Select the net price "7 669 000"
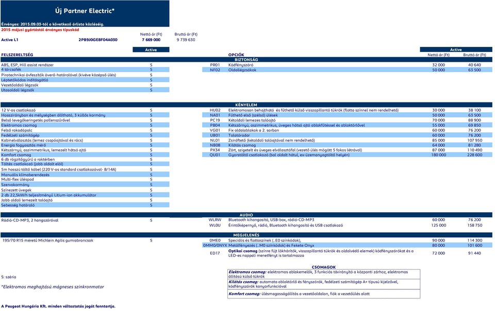 [x=151, y=40]
